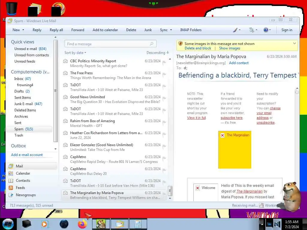This screenshot has width=307, height=230.
Task: Click envelope icon of The Free Press message
Action: pyautogui.click(x=65, y=73)
